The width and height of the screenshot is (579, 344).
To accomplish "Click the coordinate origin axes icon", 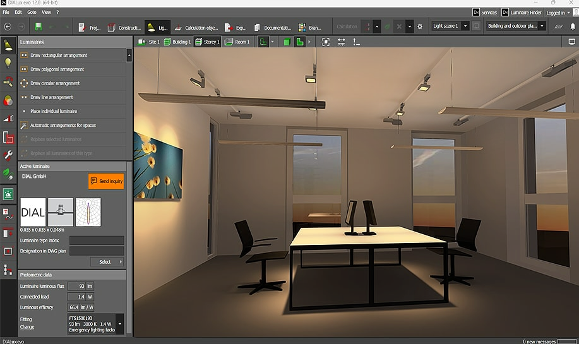I will [x=356, y=42].
